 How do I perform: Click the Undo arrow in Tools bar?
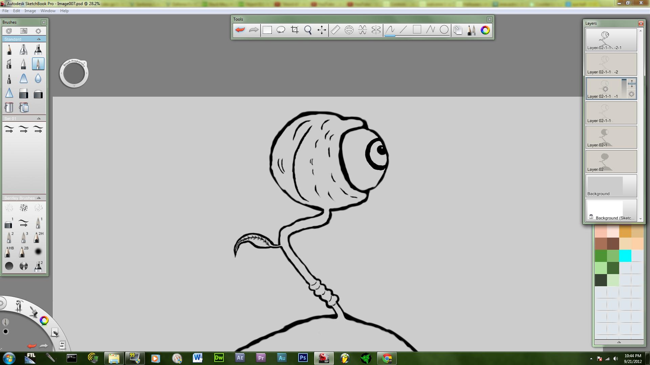[x=240, y=30]
